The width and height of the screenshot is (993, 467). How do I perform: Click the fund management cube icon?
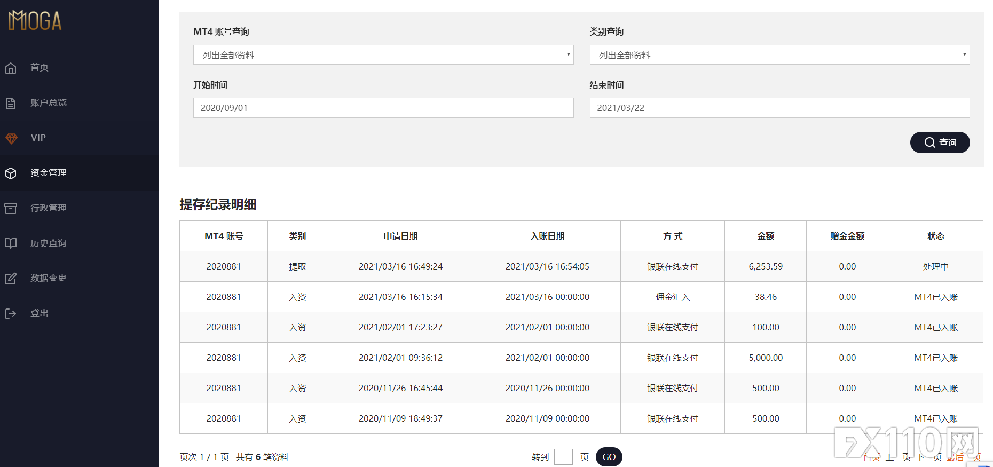pyautogui.click(x=11, y=173)
